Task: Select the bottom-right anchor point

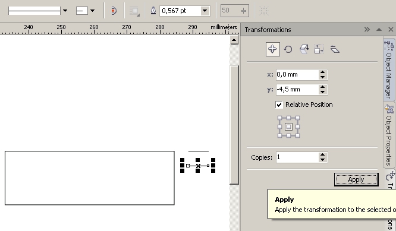Action: click(x=298, y=135)
